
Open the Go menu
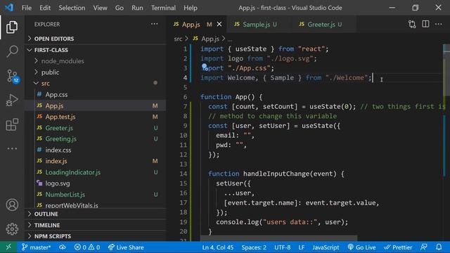pos(120,8)
